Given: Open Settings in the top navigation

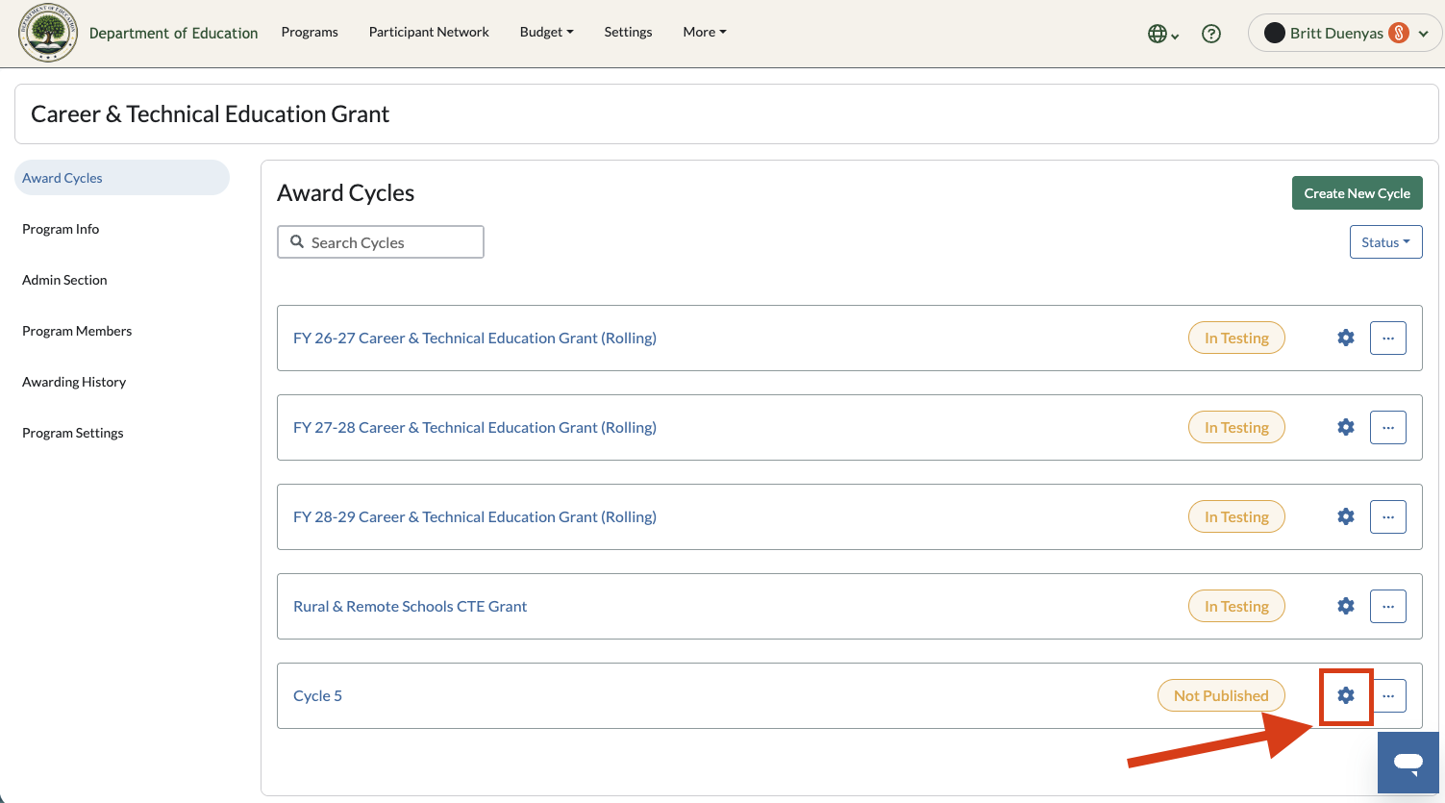Looking at the screenshot, I should tap(628, 32).
